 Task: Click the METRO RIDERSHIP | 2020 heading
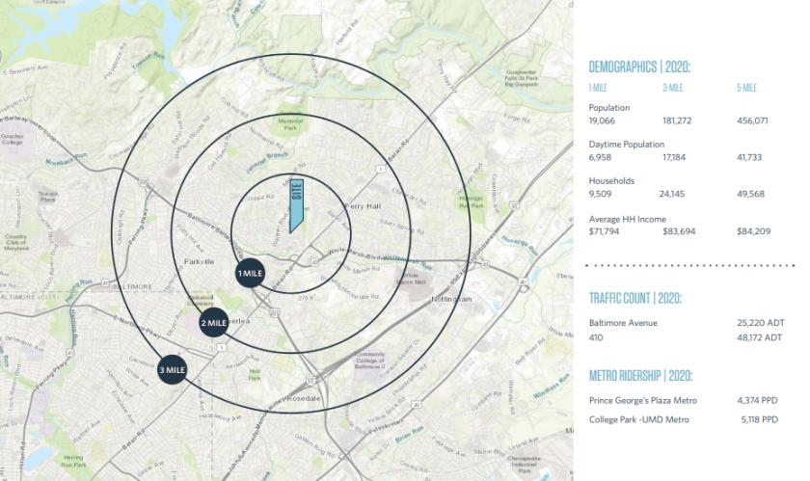[641, 375]
